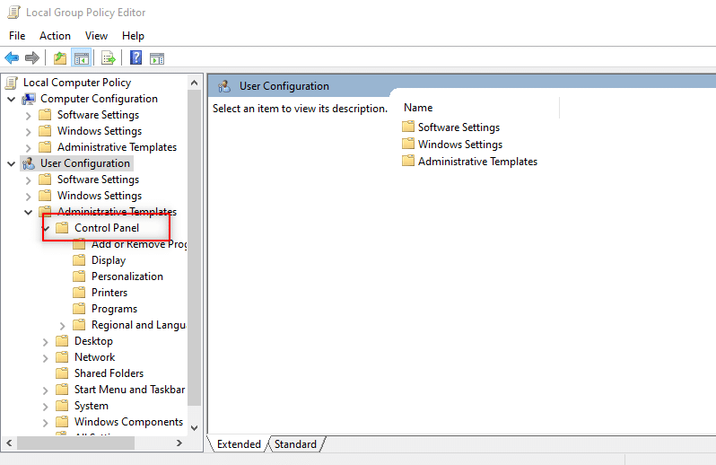The width and height of the screenshot is (716, 465).
Task: Expand the Desktop node
Action: (x=45, y=342)
